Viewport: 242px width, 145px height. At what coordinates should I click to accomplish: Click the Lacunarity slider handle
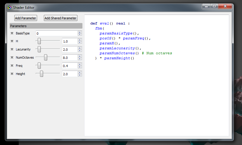click(x=39, y=49)
